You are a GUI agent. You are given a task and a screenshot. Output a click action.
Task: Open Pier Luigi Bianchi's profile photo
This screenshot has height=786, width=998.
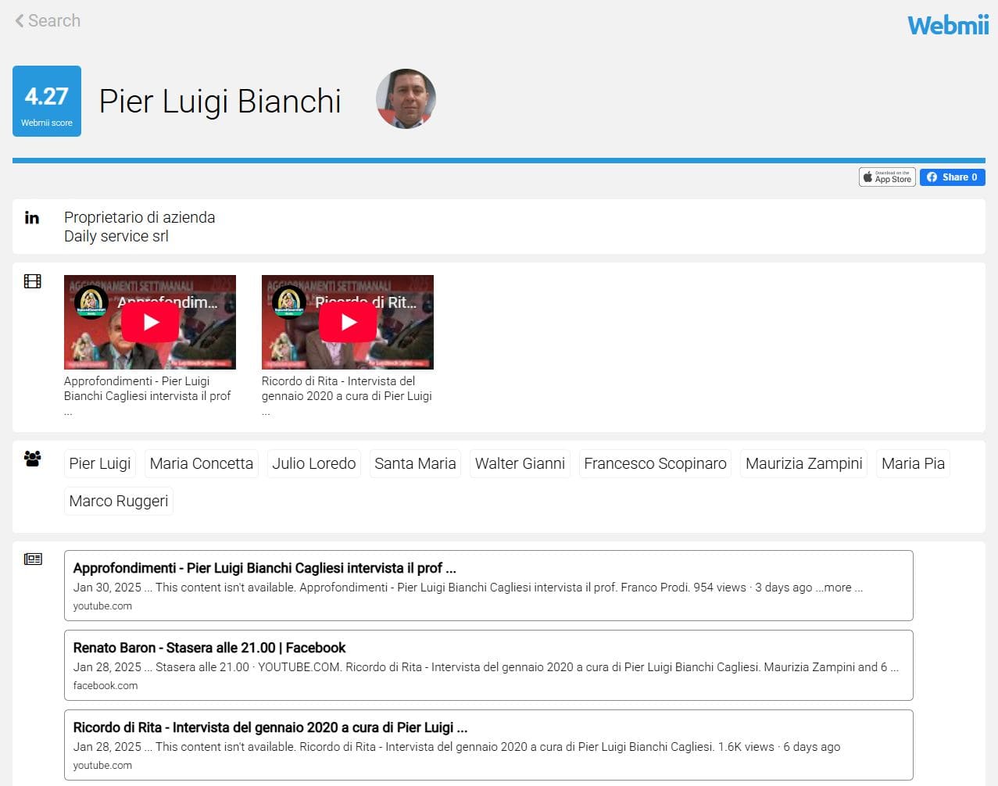pyautogui.click(x=406, y=98)
